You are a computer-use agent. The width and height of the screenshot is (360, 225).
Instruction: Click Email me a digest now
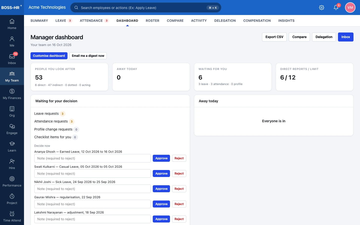coord(88,56)
